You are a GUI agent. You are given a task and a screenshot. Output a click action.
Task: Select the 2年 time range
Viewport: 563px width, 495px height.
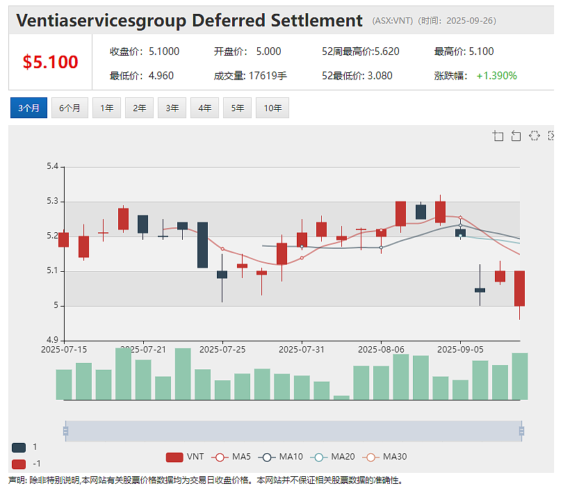pyautogui.click(x=139, y=108)
